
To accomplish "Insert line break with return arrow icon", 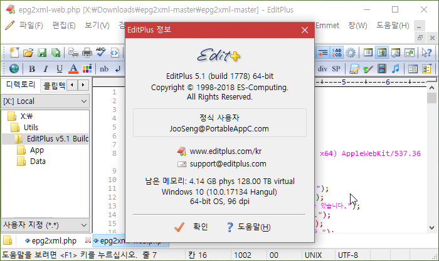I will (118, 69).
